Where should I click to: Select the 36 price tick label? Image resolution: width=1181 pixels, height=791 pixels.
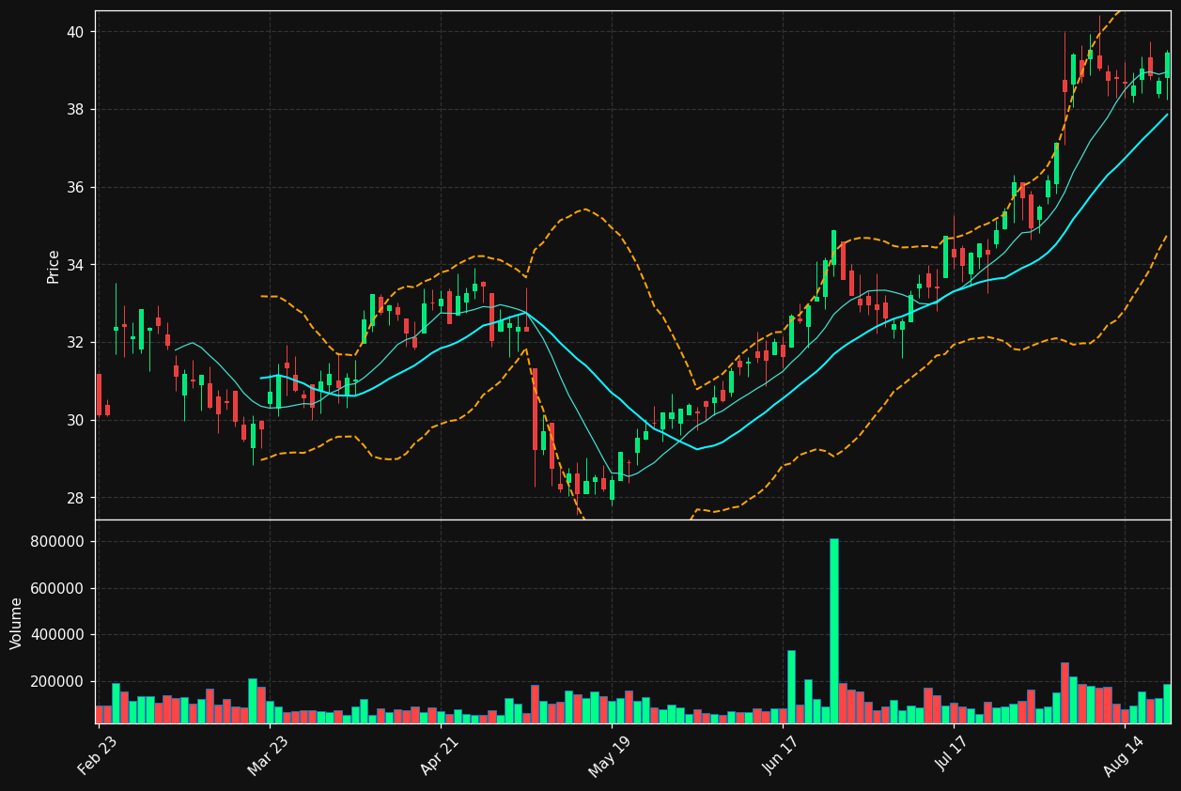click(x=74, y=188)
